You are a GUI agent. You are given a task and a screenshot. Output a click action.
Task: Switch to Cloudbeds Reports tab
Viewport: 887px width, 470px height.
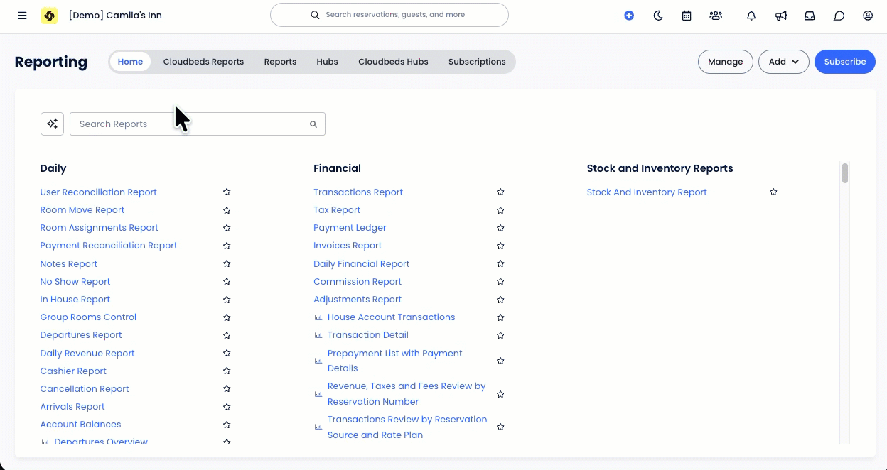[203, 62]
